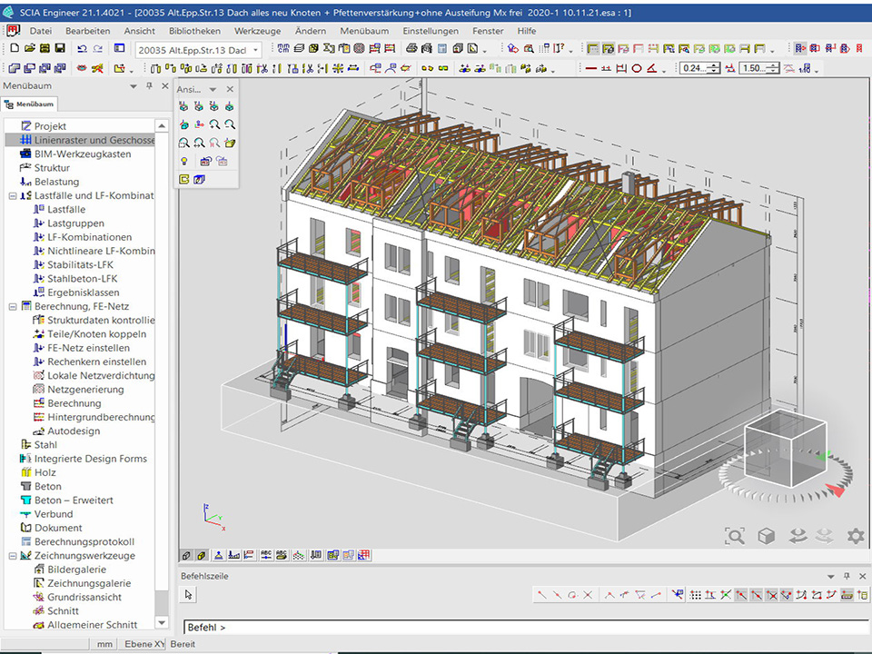Open the Werkzeuge menu
872x654 pixels.
tap(258, 31)
